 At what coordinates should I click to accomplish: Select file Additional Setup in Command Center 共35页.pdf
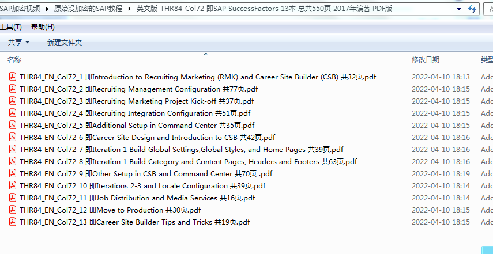click(x=137, y=126)
